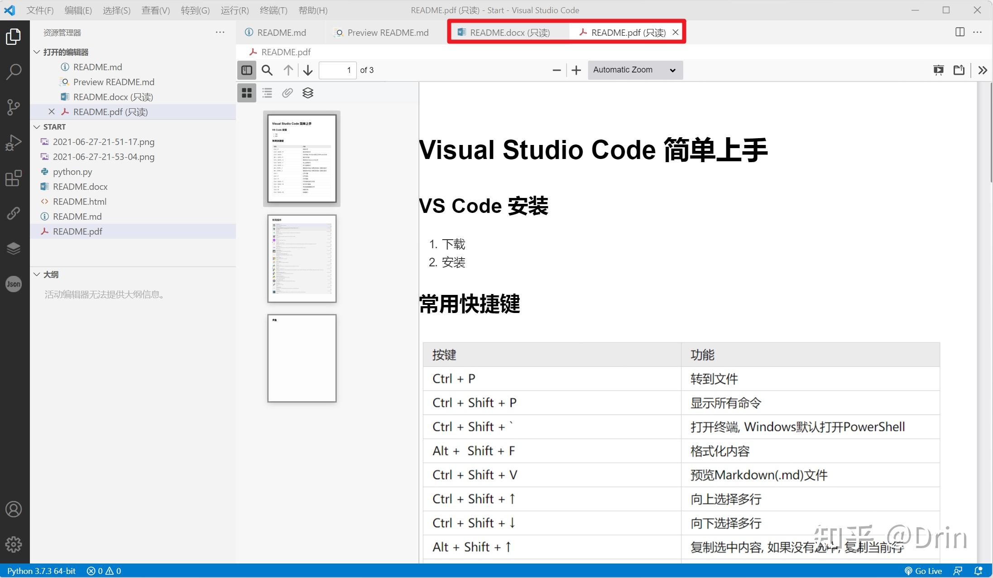
Task: Click the layers stack icon in activity bar
Action: point(14,248)
